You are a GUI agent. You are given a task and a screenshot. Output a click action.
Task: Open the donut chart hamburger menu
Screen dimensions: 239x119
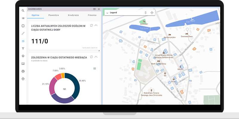coord(95,68)
